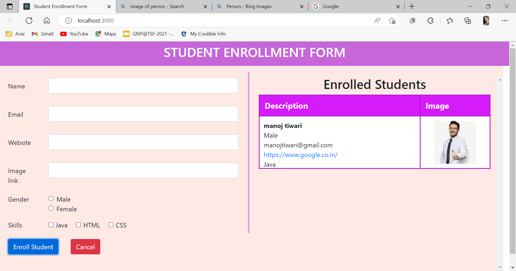Focus the Image link input field
516x271 pixels.
pos(143,170)
